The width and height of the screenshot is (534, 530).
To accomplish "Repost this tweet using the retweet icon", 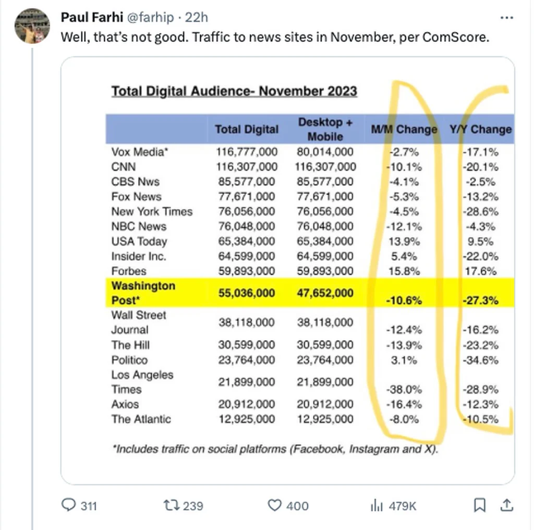I will tap(169, 505).
